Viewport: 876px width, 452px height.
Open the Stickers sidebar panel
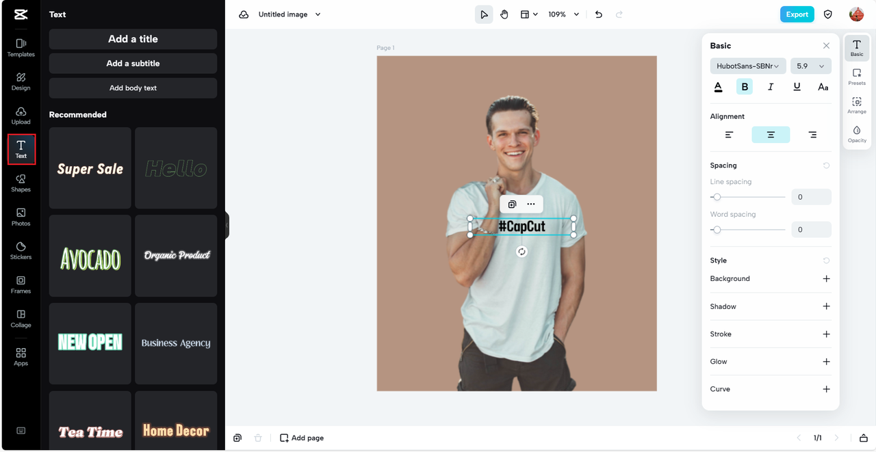[x=21, y=251]
